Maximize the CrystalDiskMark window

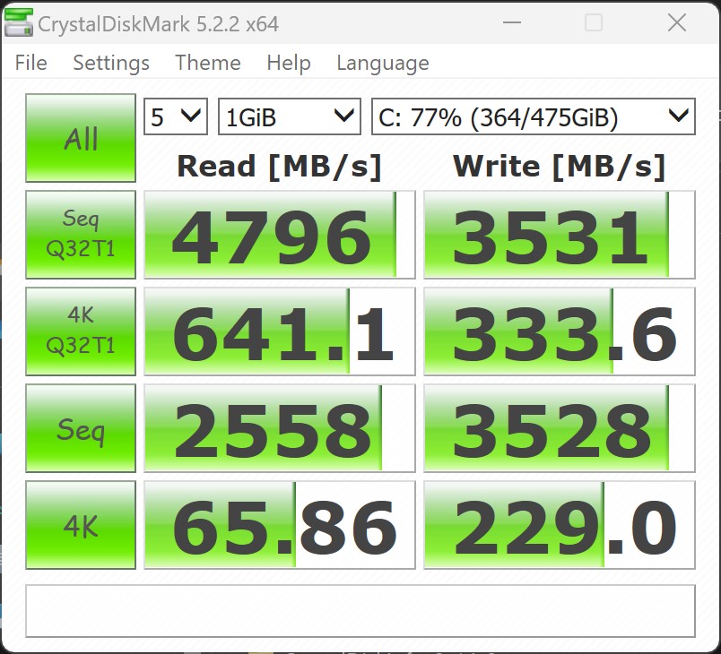point(593,23)
